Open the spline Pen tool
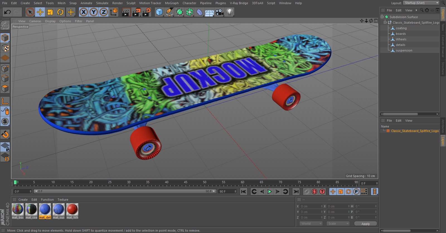 [169, 12]
